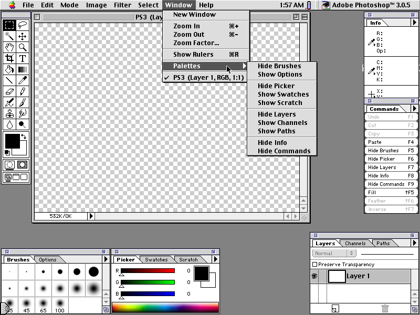
Task: Switch to the Swatches tab
Action: [x=156, y=259]
